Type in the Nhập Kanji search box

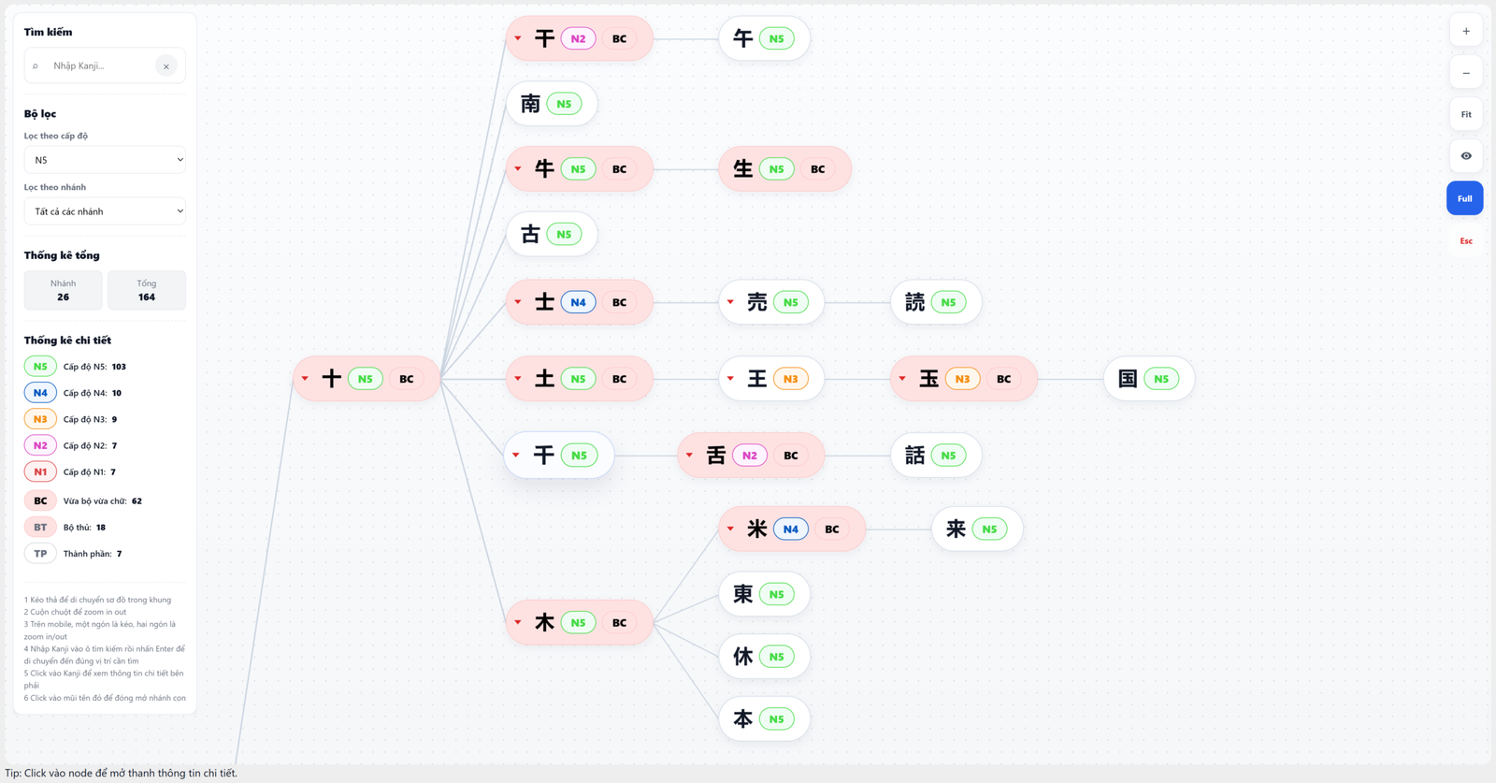tap(99, 66)
